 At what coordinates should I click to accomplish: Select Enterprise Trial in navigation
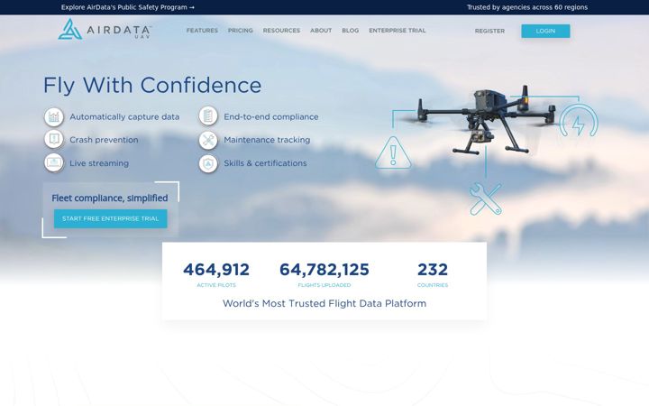click(x=398, y=31)
